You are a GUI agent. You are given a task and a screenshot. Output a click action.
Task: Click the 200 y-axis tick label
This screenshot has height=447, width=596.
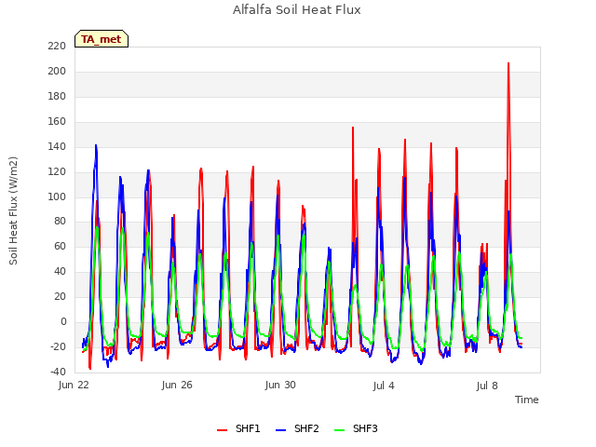pos(57,72)
